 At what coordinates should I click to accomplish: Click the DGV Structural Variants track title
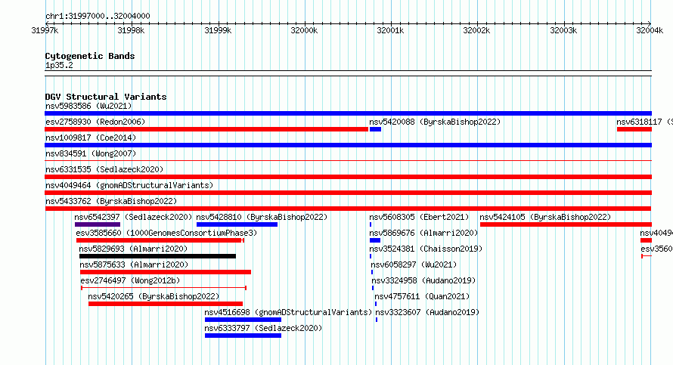point(106,97)
